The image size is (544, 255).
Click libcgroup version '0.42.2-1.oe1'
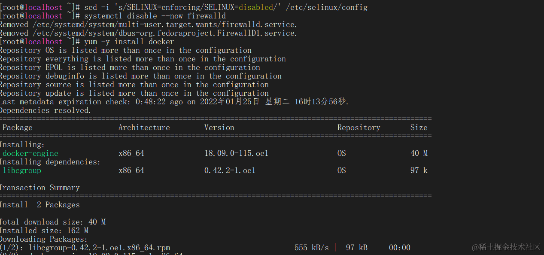tap(230, 170)
